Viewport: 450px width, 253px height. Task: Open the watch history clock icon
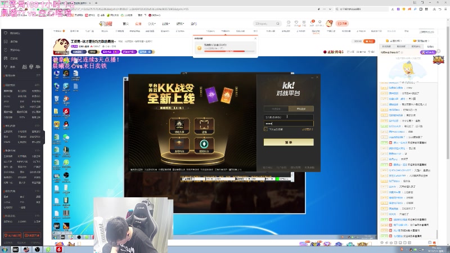click(x=289, y=23)
